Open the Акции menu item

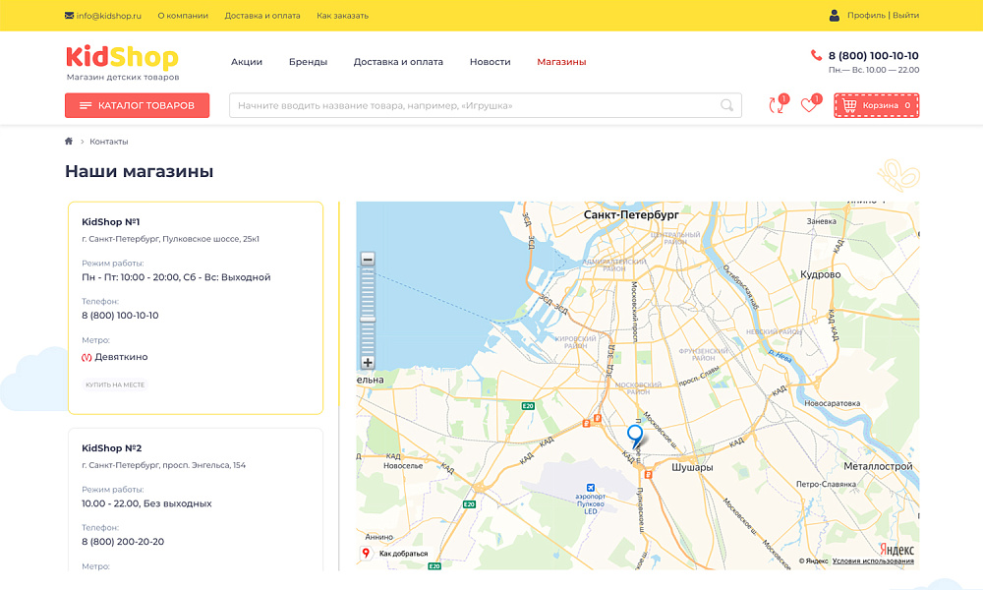[x=247, y=62]
